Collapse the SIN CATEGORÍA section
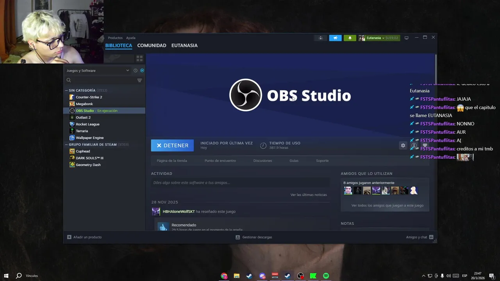Viewport: 500px width, 281px height. click(66, 91)
